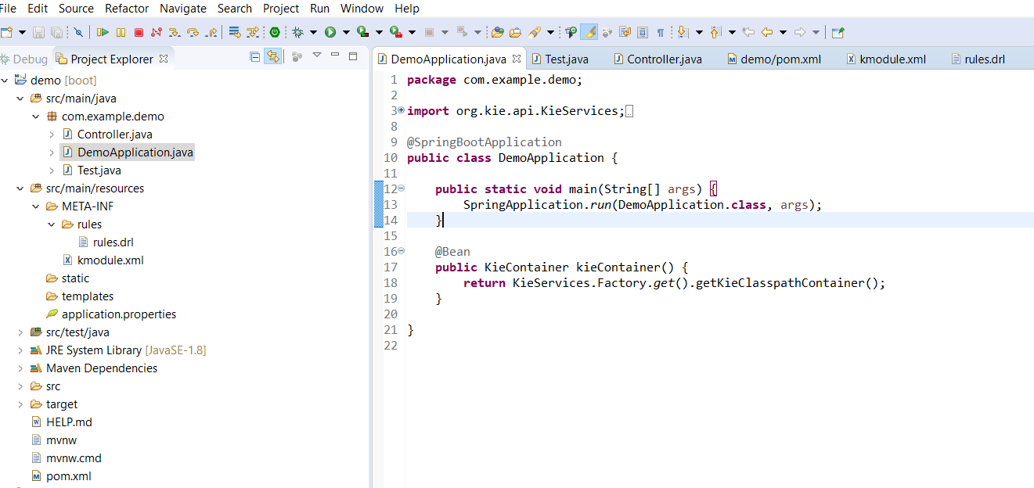Screen dimensions: 1034x488
Task: Open the Refactor menu
Action: [x=126, y=9]
